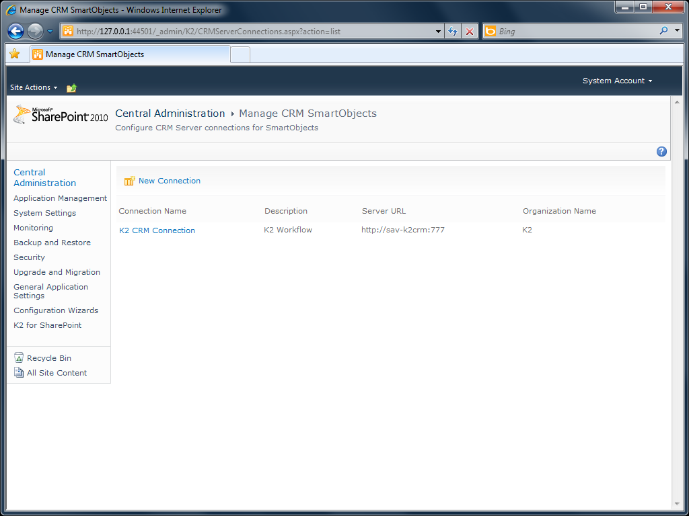689x516 pixels.
Task: Click the browser Forward arrow button
Action: click(35, 31)
